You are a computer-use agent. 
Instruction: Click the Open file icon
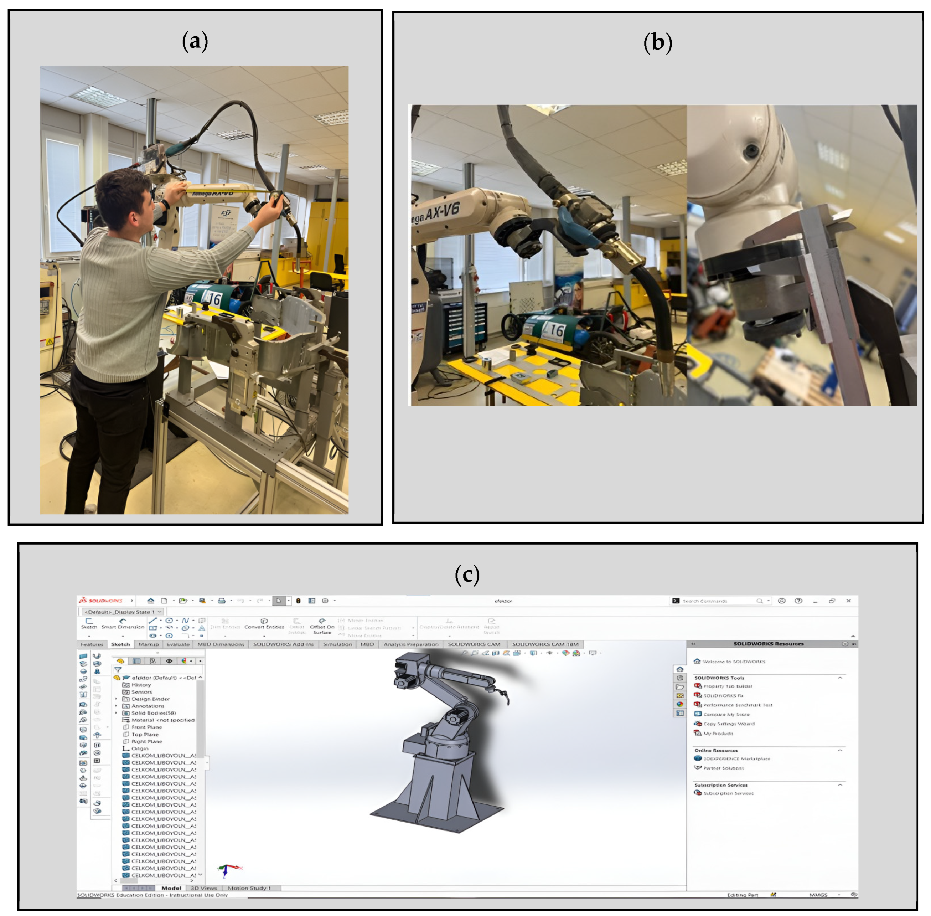(x=183, y=601)
